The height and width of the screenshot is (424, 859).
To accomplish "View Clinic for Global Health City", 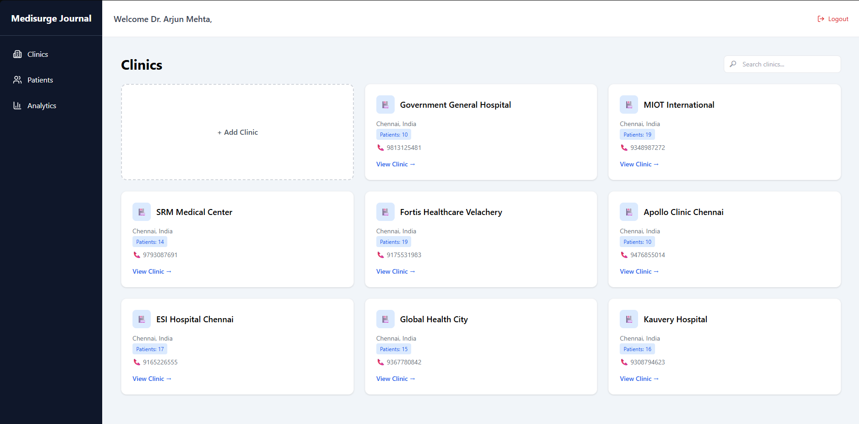I will pyautogui.click(x=396, y=379).
